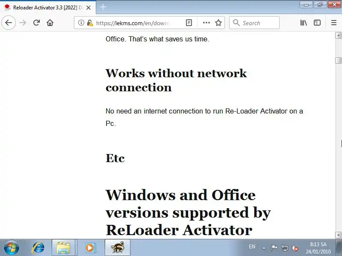Screen dimensions: 342x256
Task: Open a new tab with plus button
Action: [103, 7]
